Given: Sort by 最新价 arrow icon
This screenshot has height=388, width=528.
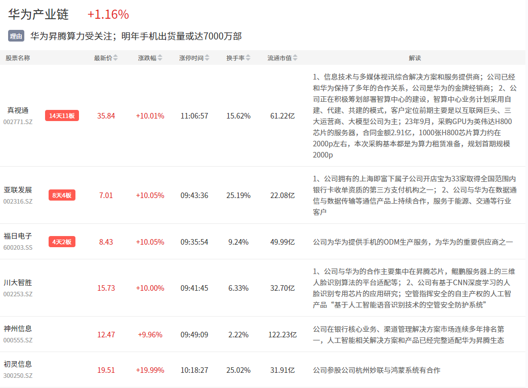Looking at the screenshot, I should pyautogui.click(x=115, y=58).
